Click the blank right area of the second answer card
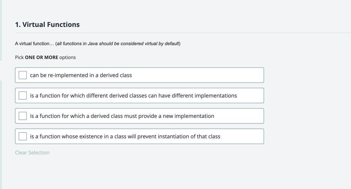The image size is (351, 189). [x=250, y=96]
